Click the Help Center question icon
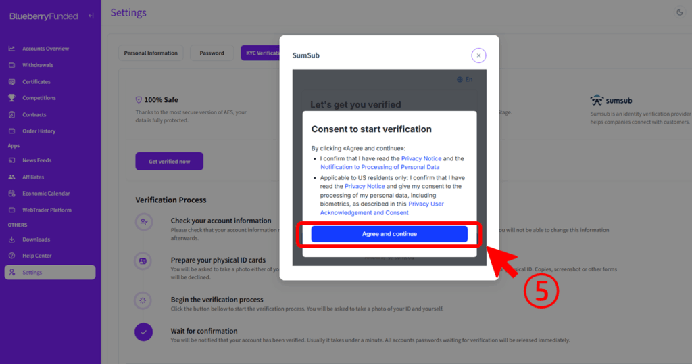The height and width of the screenshot is (364, 692). (11, 256)
